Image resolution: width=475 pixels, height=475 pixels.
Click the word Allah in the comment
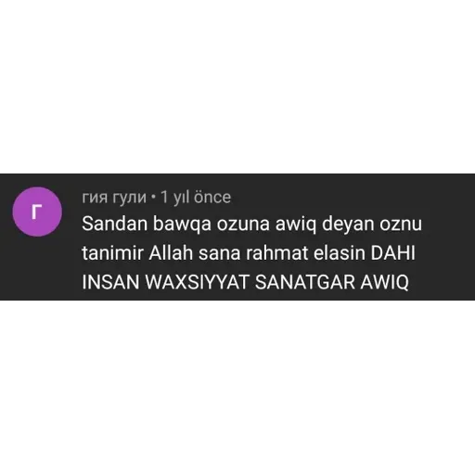pyautogui.click(x=171, y=252)
